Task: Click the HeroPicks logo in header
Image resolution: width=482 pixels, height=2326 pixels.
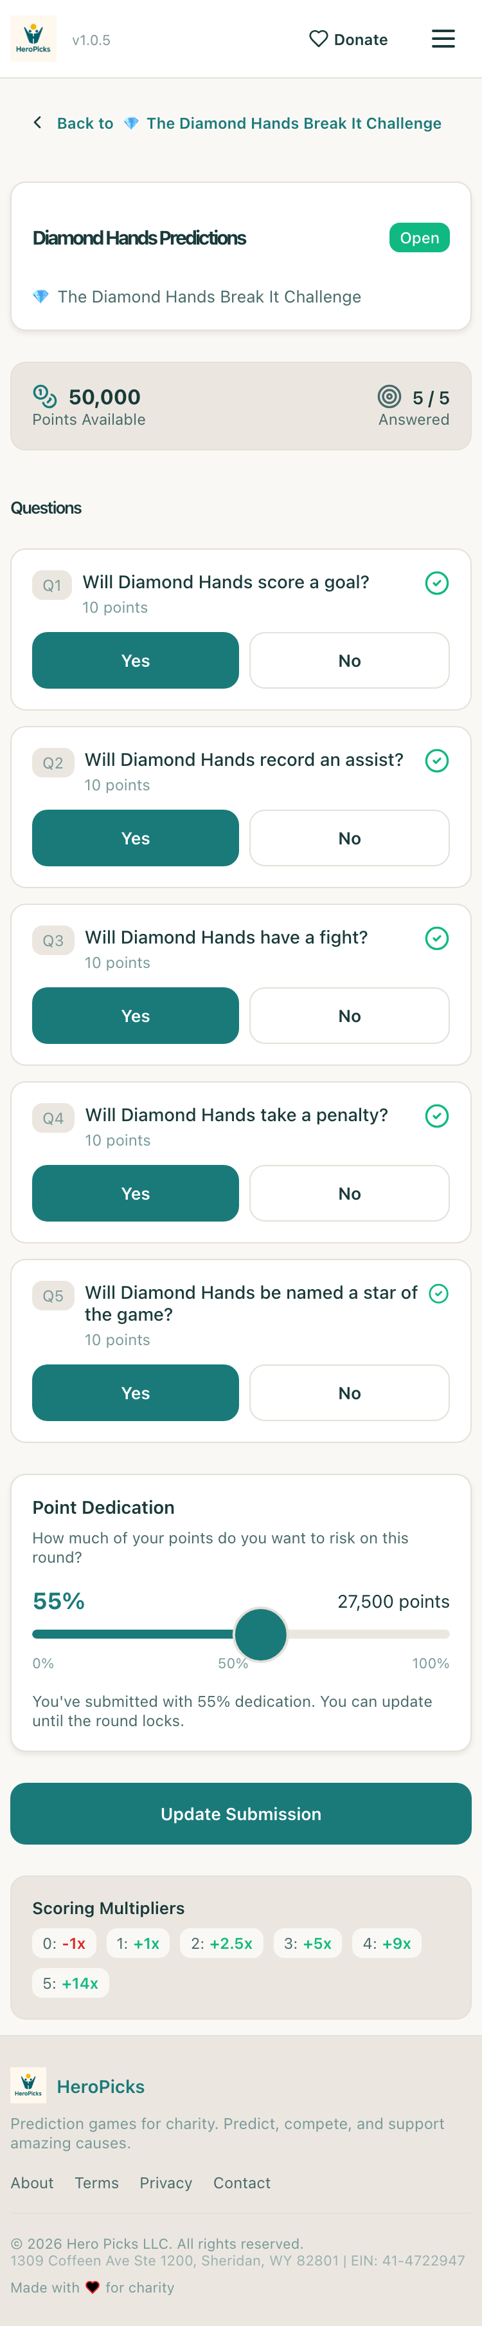Action: [33, 39]
